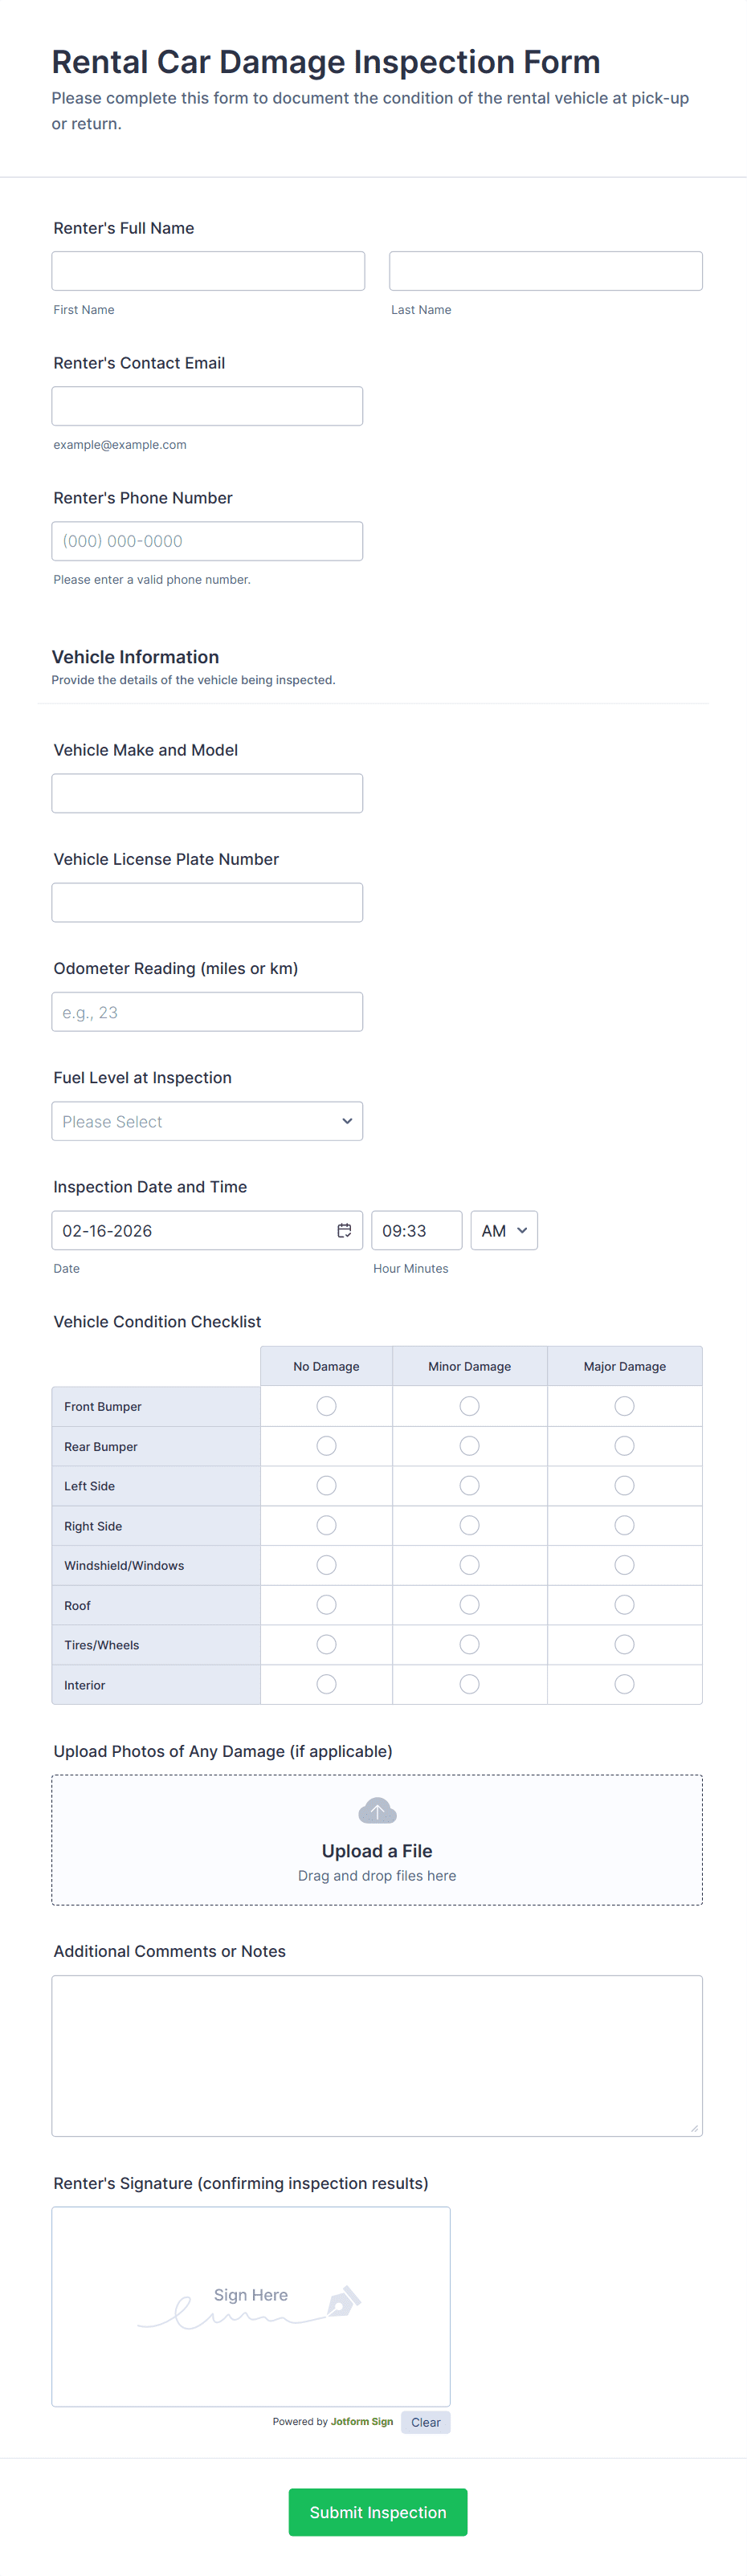Open the calendar date picker icon
This screenshot has width=747, height=2576.
click(344, 1230)
